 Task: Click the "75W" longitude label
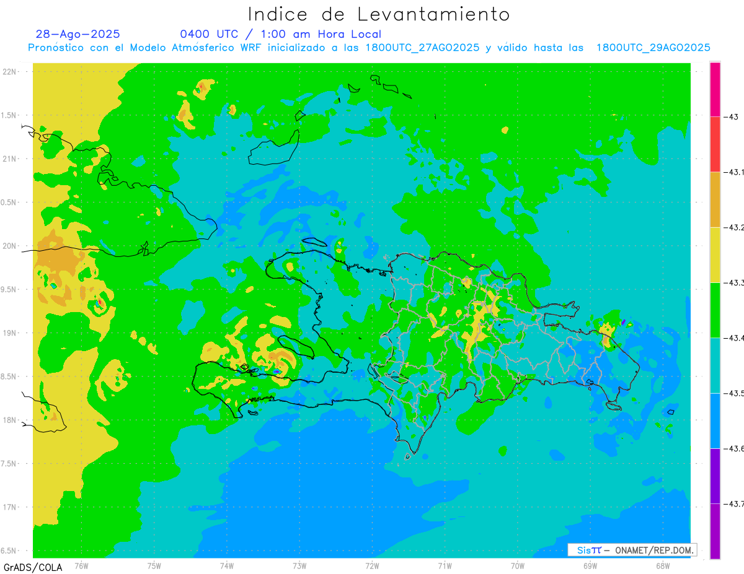pyautogui.click(x=154, y=565)
